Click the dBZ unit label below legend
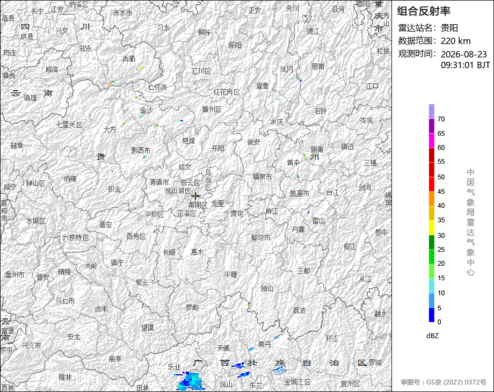494x392 pixels. [432, 336]
